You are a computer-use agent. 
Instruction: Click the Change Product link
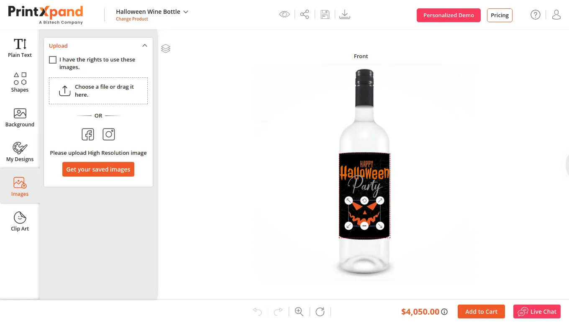pyautogui.click(x=132, y=19)
